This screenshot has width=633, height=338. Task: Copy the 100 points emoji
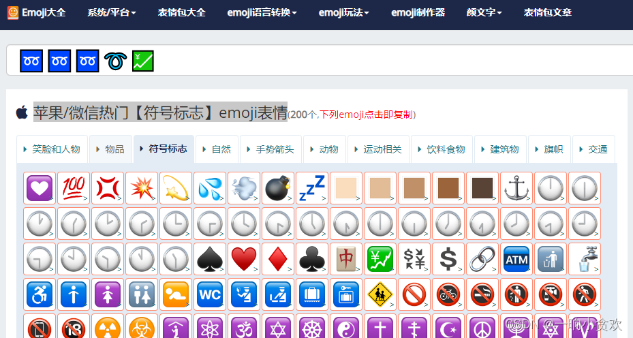[74, 188]
